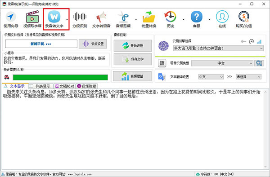Open the 批量转换 folder tool
The width and height of the screenshot is (270, 177).
click(x=149, y=19)
